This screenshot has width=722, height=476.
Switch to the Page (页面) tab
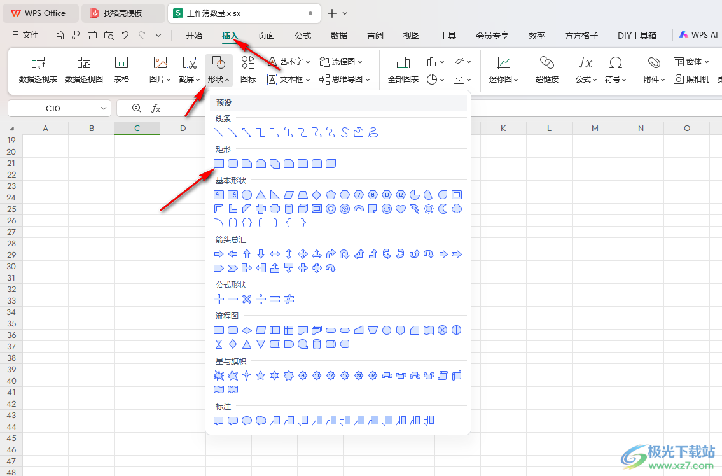click(266, 36)
